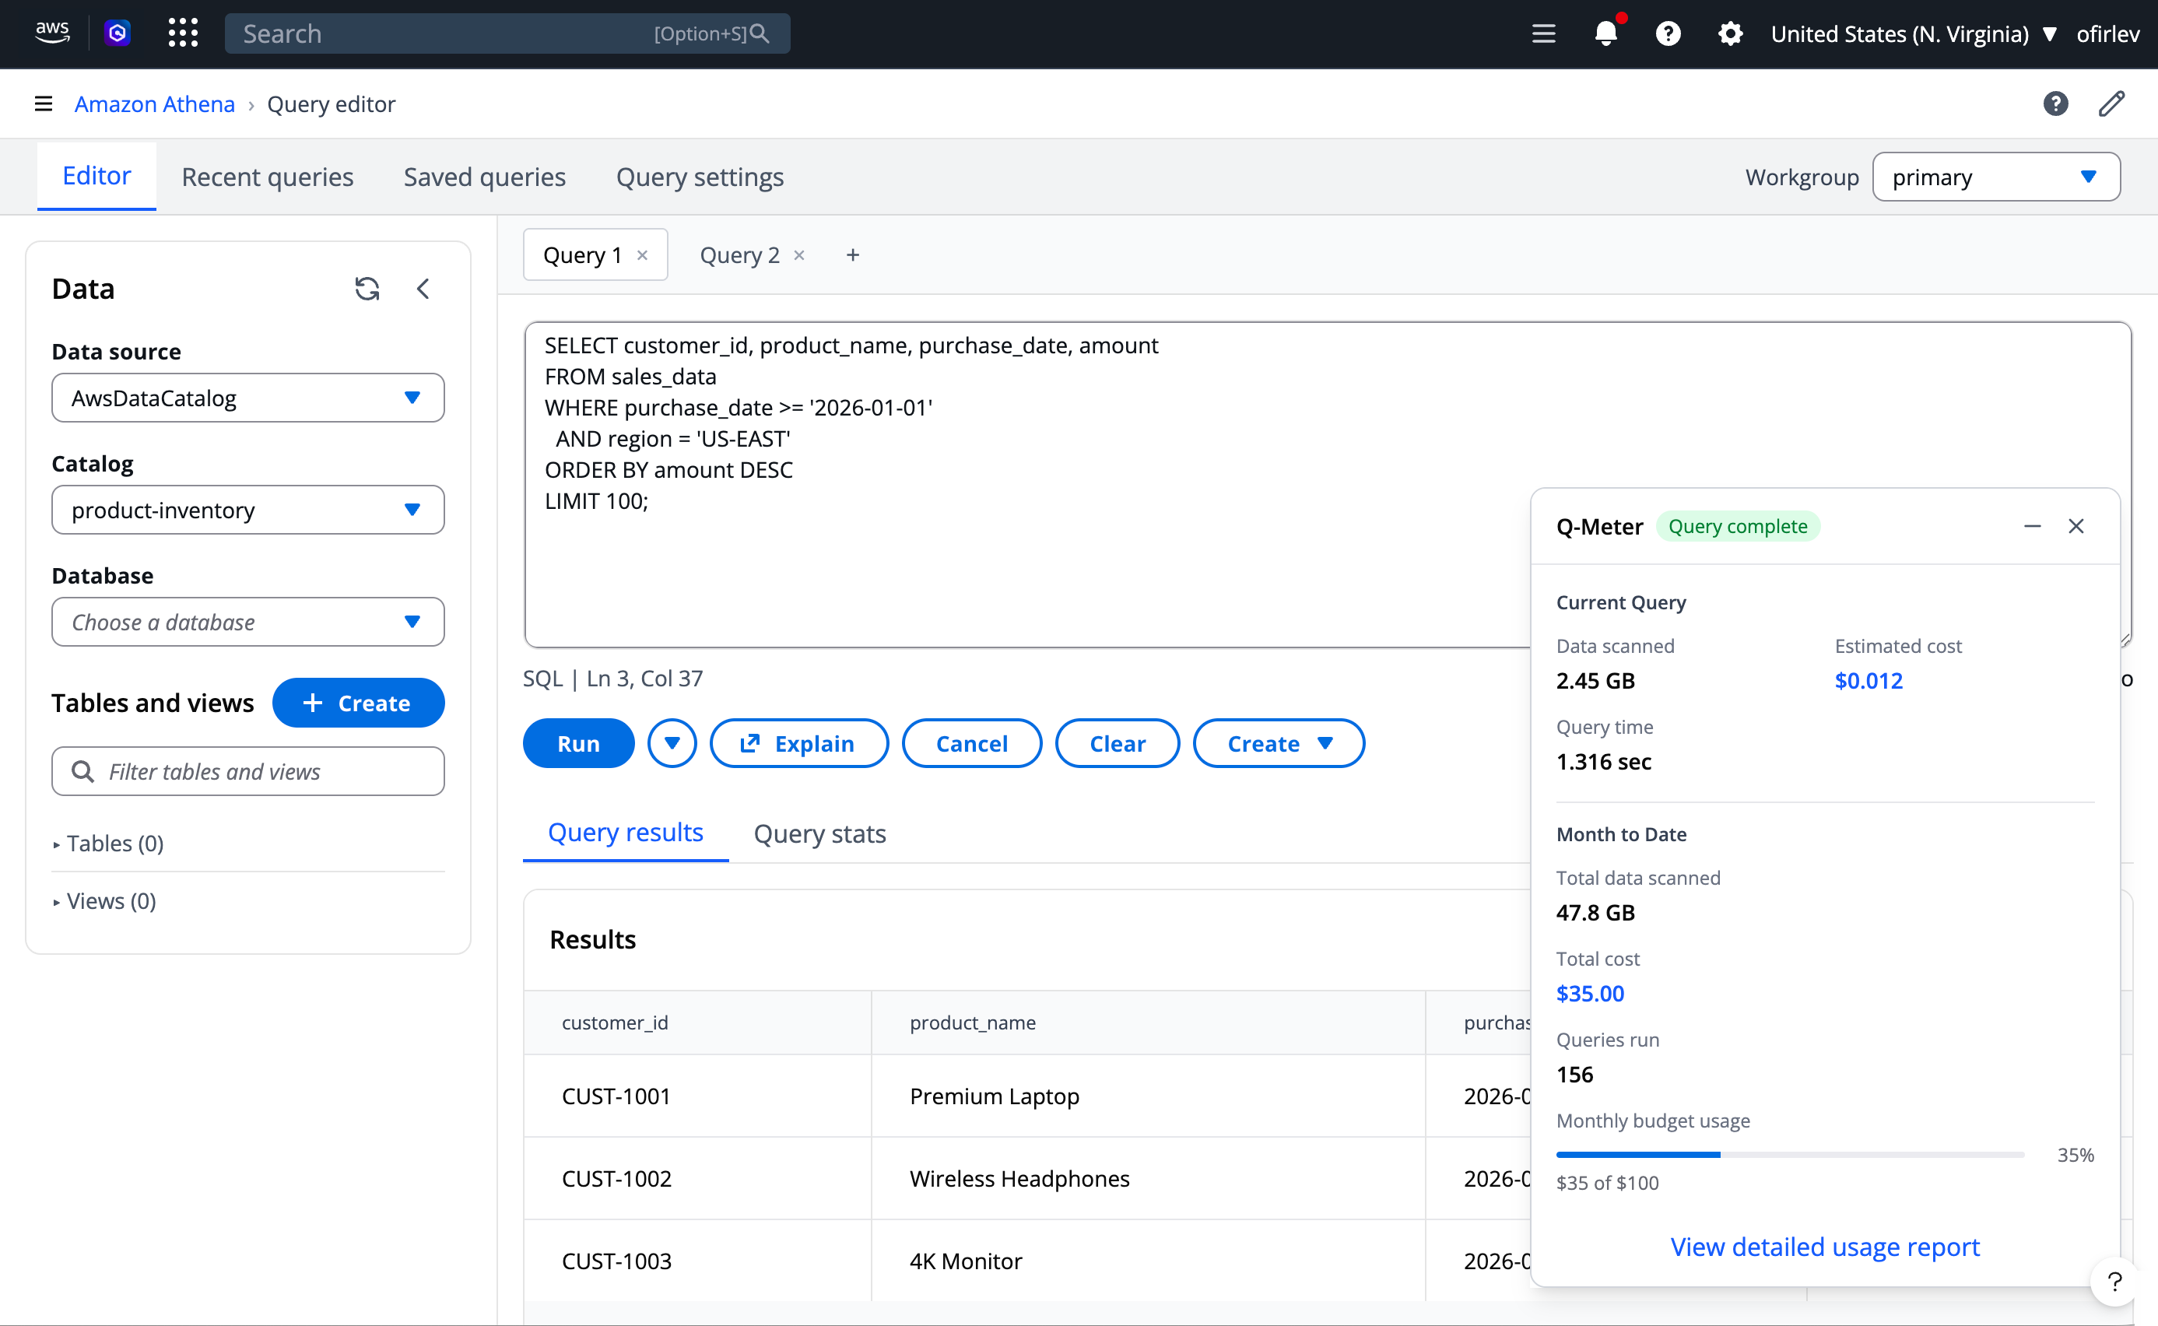
Task: Toggle the side navigation hamburger menu
Action: click(x=43, y=103)
